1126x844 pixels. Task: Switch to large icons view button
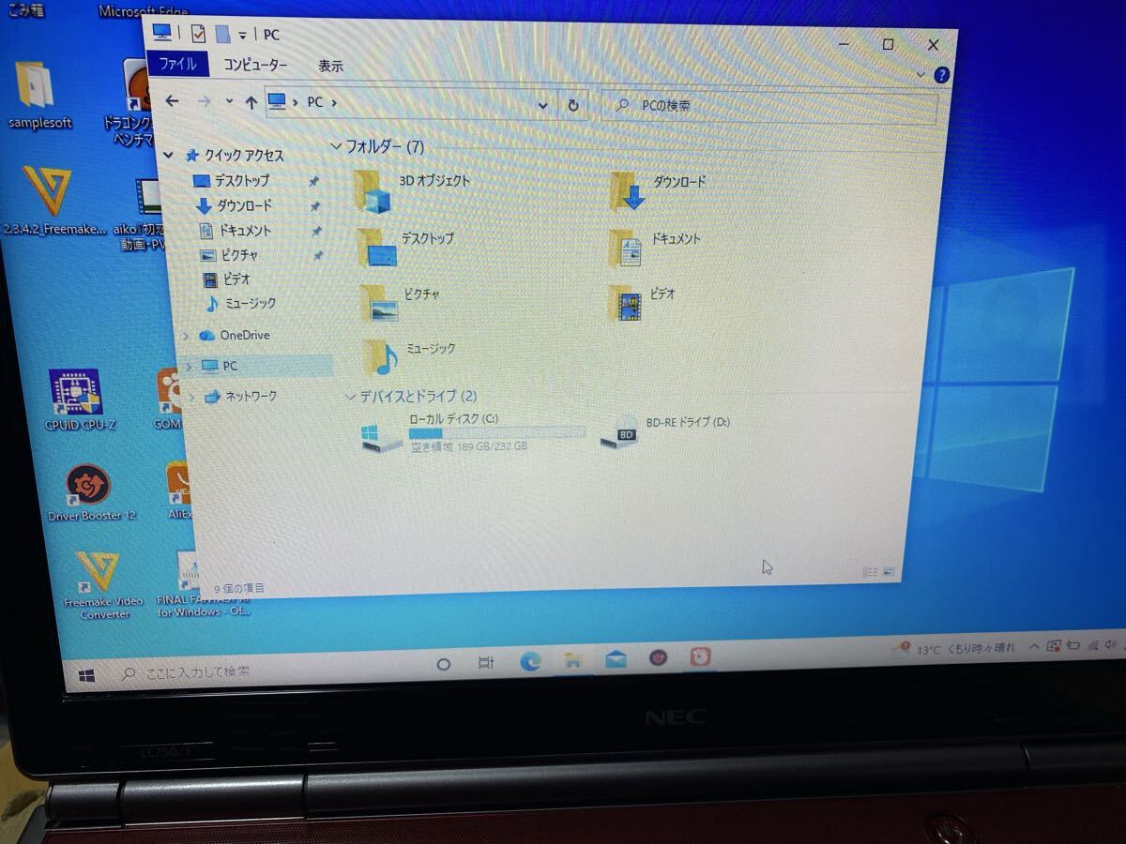coord(889,571)
